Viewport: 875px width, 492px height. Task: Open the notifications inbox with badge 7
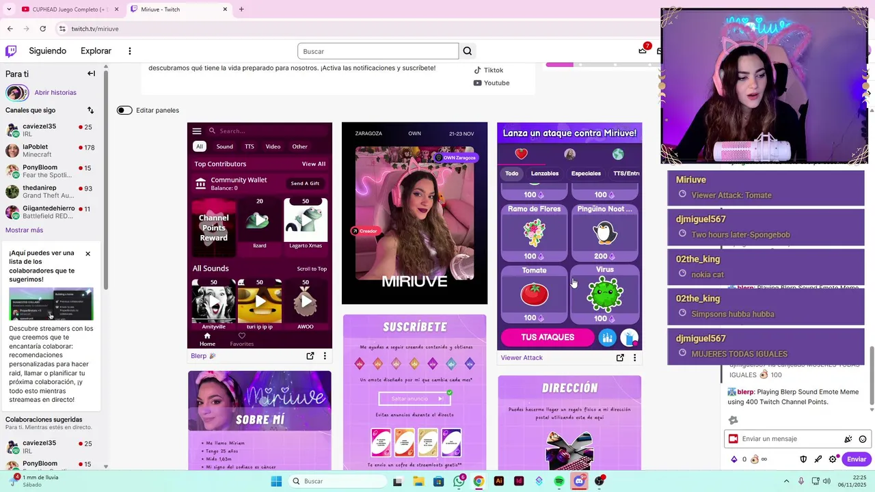643,51
